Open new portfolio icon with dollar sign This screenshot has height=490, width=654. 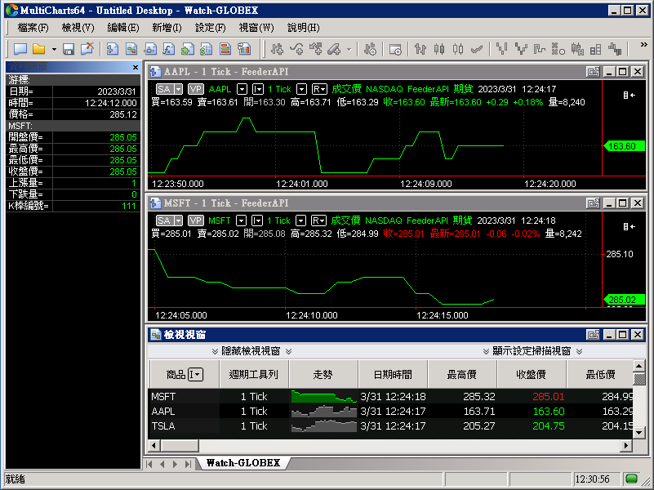pyautogui.click(x=207, y=49)
